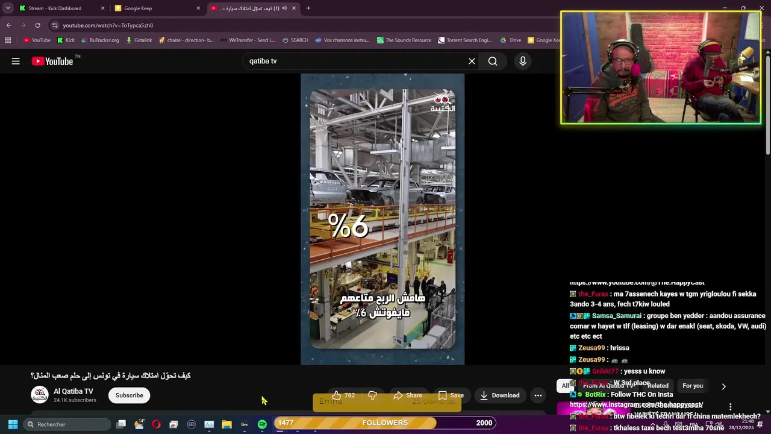Open the Chrome apps grid shortcut
Viewport: 771px width, 434px height.
coord(8,40)
